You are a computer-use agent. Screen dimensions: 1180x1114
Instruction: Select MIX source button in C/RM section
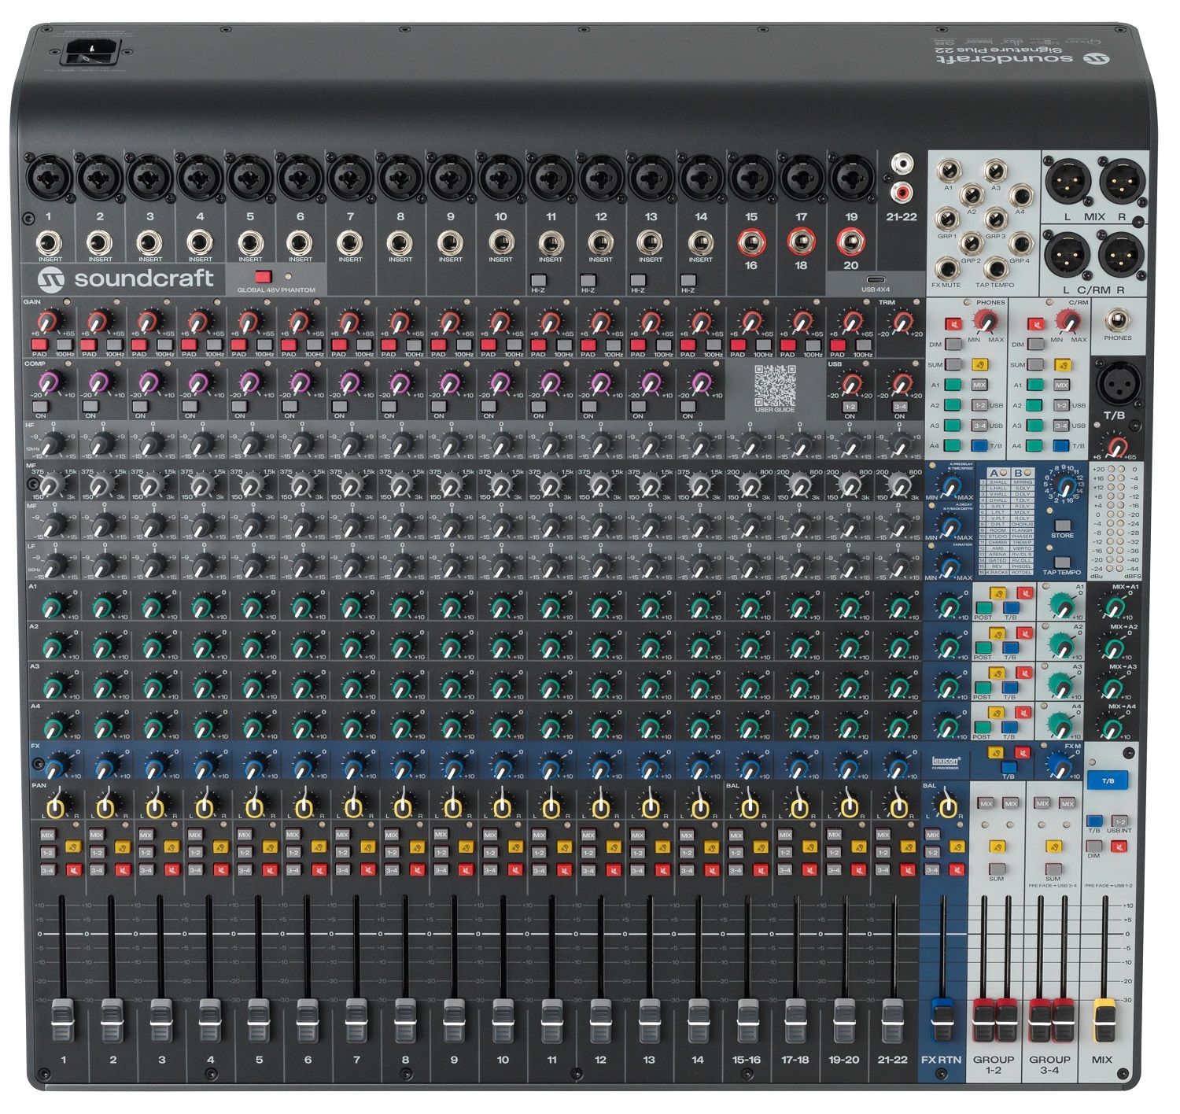click(x=1062, y=385)
